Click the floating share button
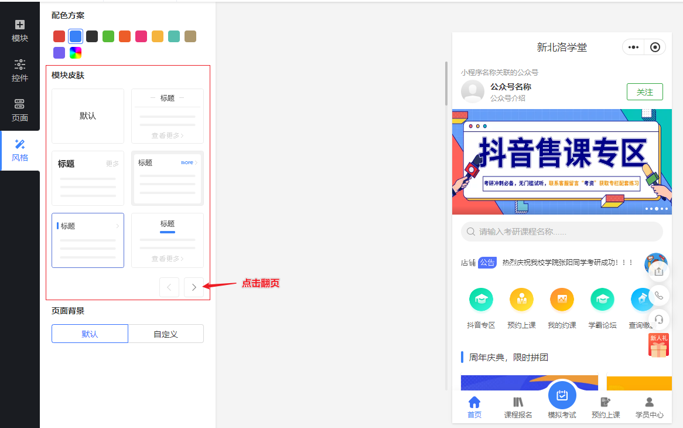This screenshot has height=428, width=683. [x=658, y=271]
